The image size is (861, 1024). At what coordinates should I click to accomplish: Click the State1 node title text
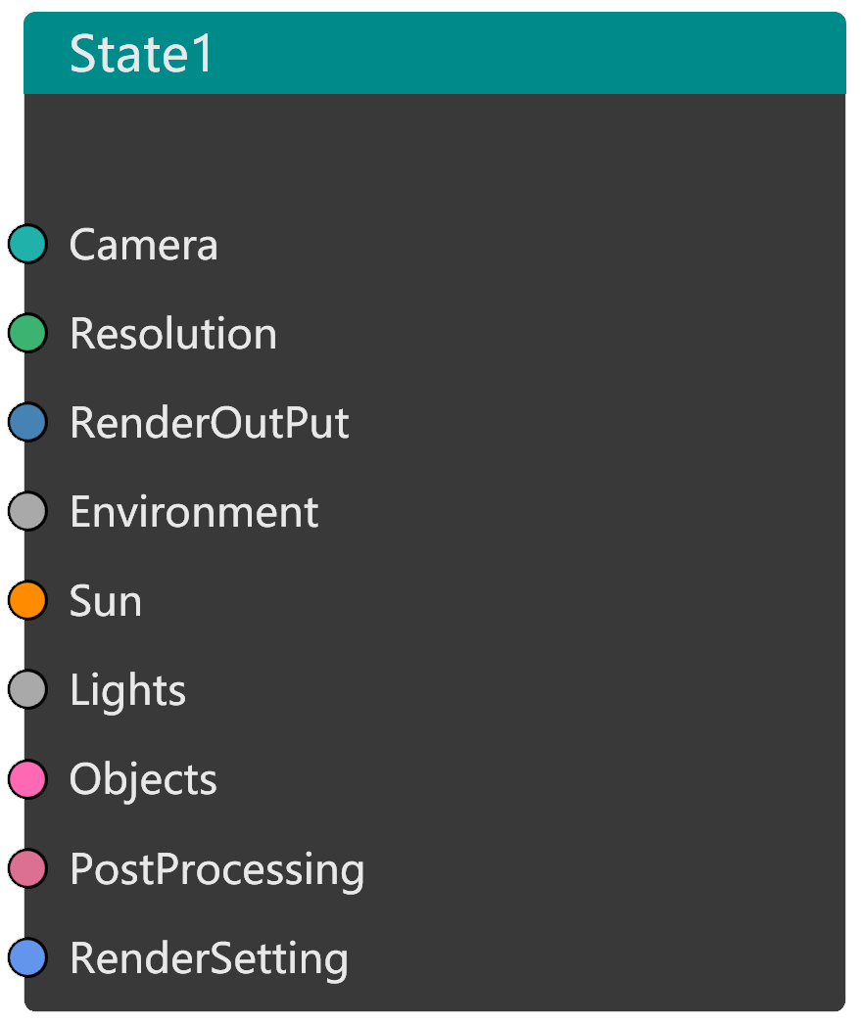click(x=141, y=54)
